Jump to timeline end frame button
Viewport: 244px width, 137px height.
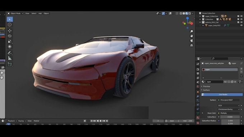pyautogui.click(x=107, y=121)
